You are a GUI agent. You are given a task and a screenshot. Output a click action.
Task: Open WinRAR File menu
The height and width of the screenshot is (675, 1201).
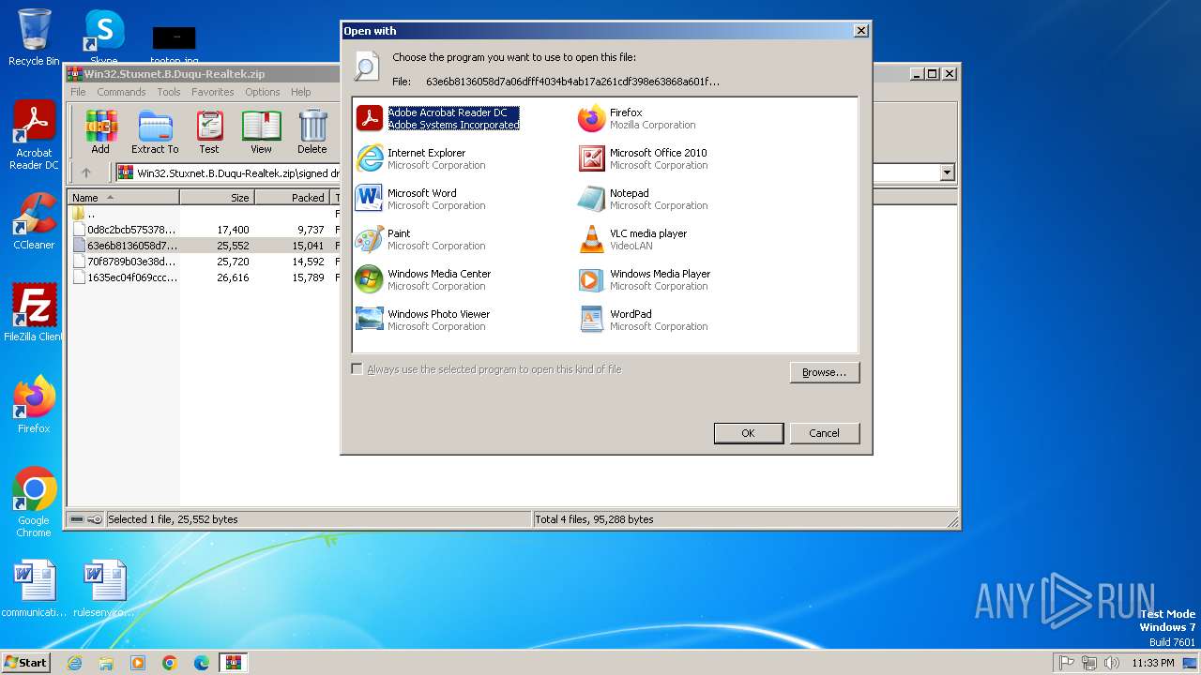[x=78, y=92]
